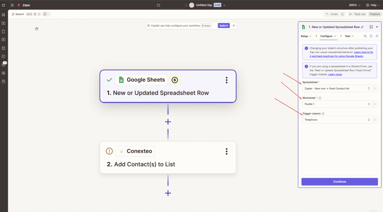The image size is (383, 212).
Task: Open the Zapier home icon
Action: tap(3, 5)
